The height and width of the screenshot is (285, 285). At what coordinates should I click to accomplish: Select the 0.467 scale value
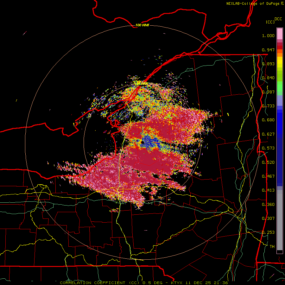click(x=268, y=176)
